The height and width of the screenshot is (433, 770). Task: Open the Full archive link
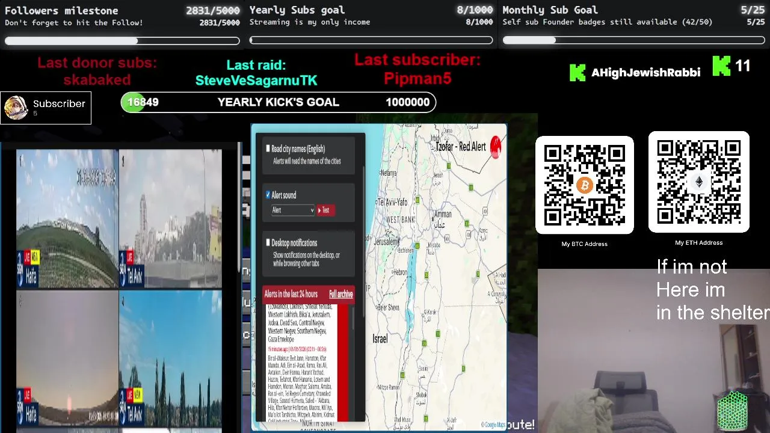coord(340,294)
